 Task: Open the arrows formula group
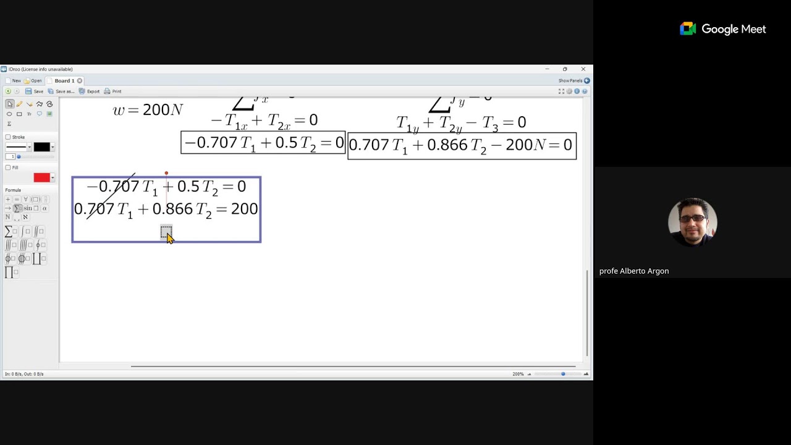coord(7,208)
